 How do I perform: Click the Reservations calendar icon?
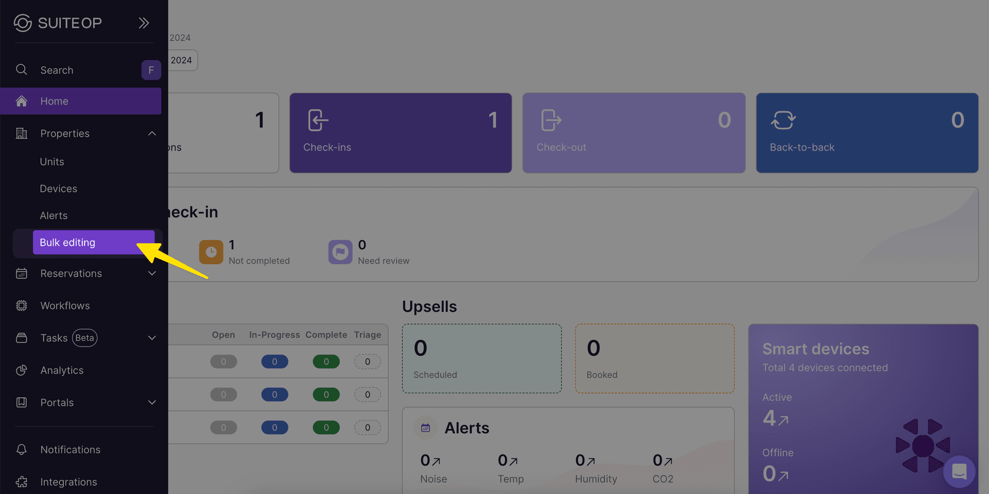tap(21, 274)
